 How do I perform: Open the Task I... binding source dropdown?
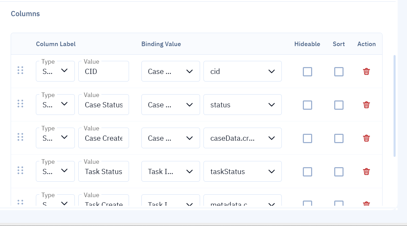[170, 172]
